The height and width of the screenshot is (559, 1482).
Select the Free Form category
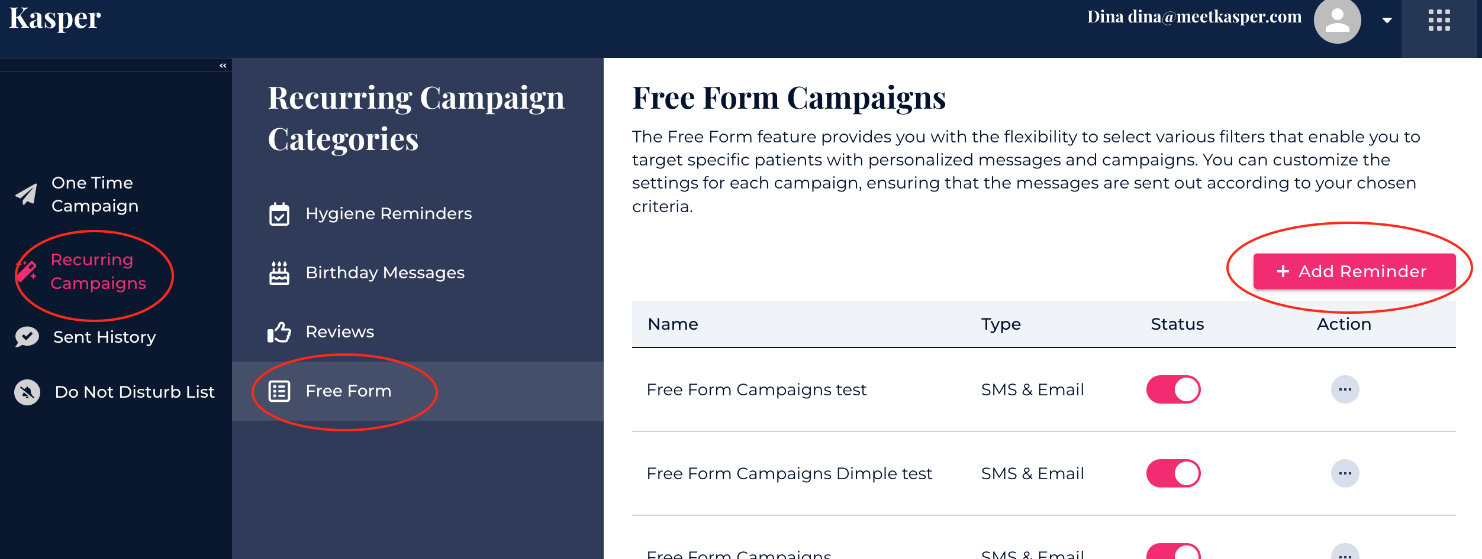point(348,391)
